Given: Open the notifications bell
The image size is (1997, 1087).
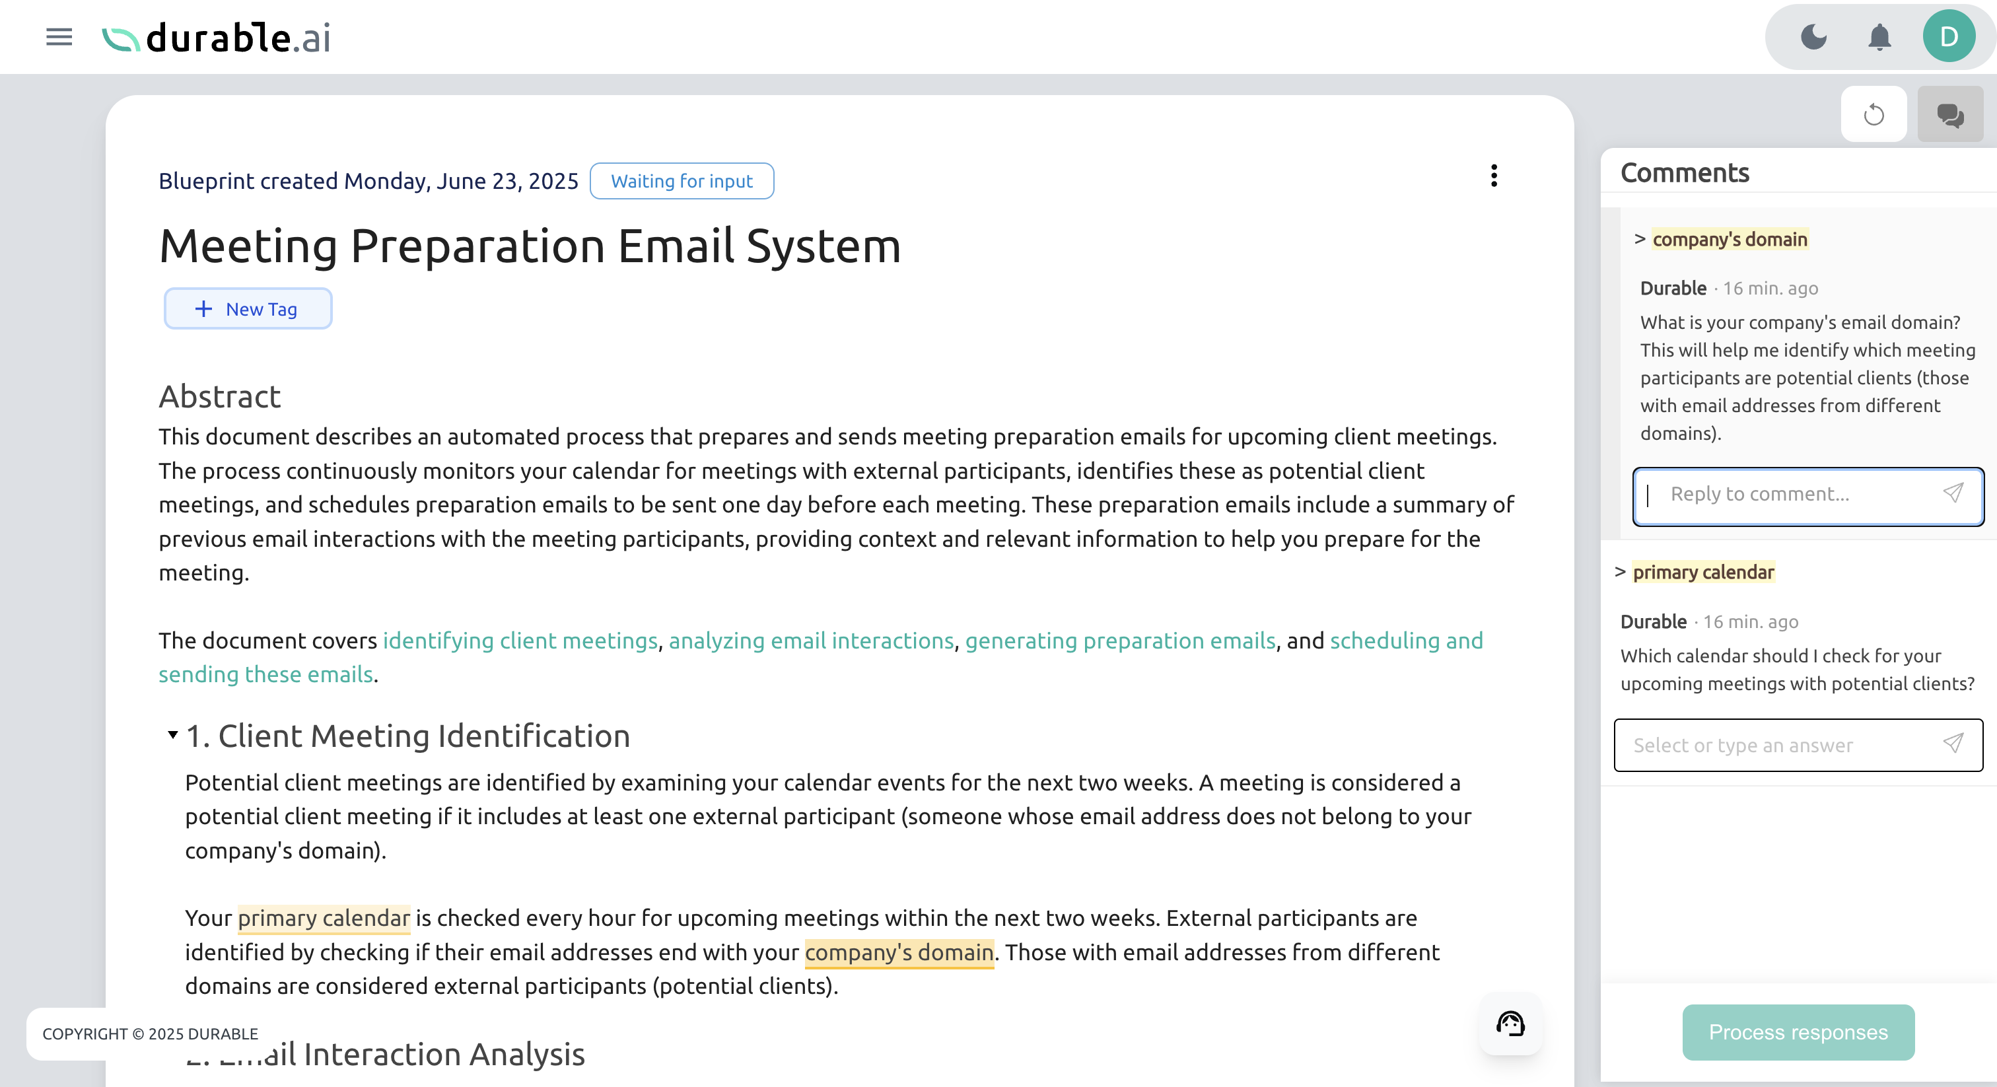Looking at the screenshot, I should (1879, 36).
